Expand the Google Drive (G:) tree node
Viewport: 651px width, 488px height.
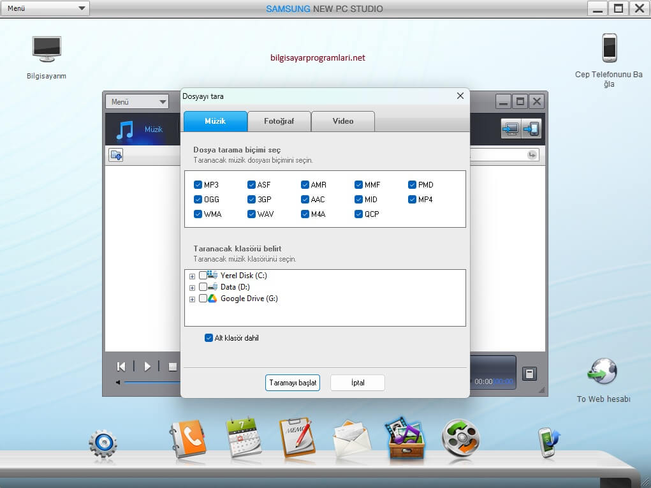[192, 299]
